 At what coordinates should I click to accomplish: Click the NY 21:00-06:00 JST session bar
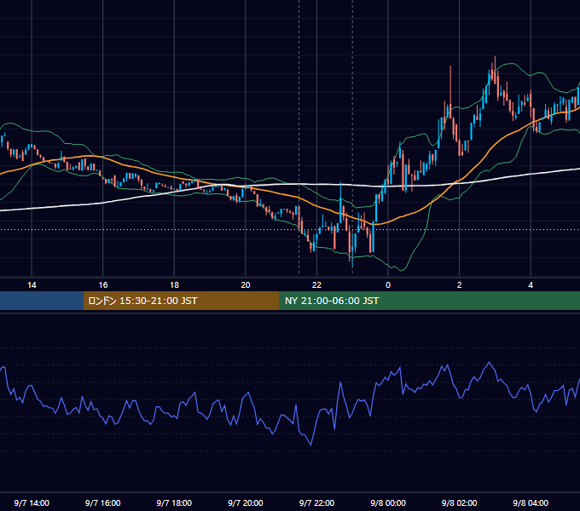point(429,301)
